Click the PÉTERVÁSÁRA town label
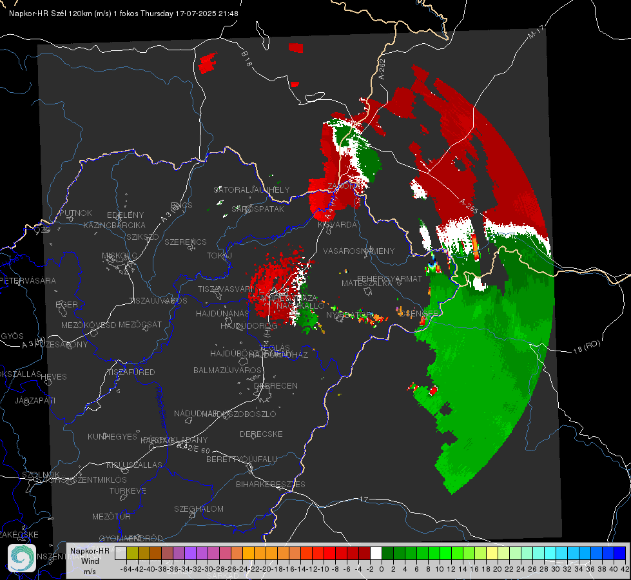The width and height of the screenshot is (631, 580). 28,280
